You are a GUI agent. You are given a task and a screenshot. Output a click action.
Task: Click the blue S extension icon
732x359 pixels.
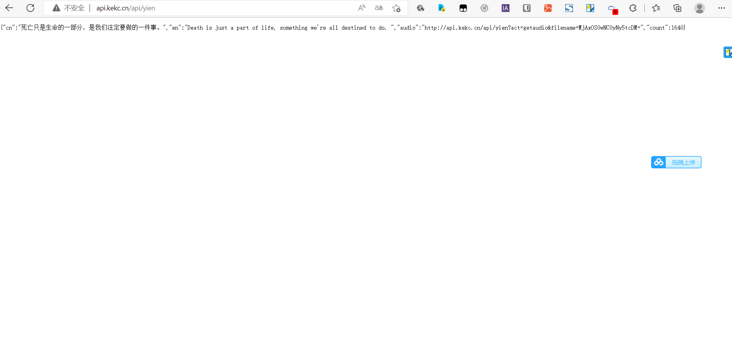pos(569,8)
